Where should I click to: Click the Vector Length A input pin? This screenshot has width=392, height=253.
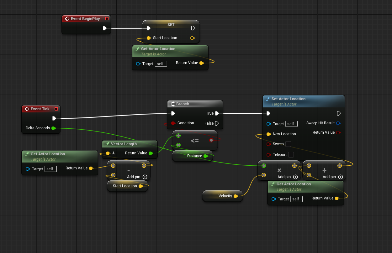[x=108, y=153]
